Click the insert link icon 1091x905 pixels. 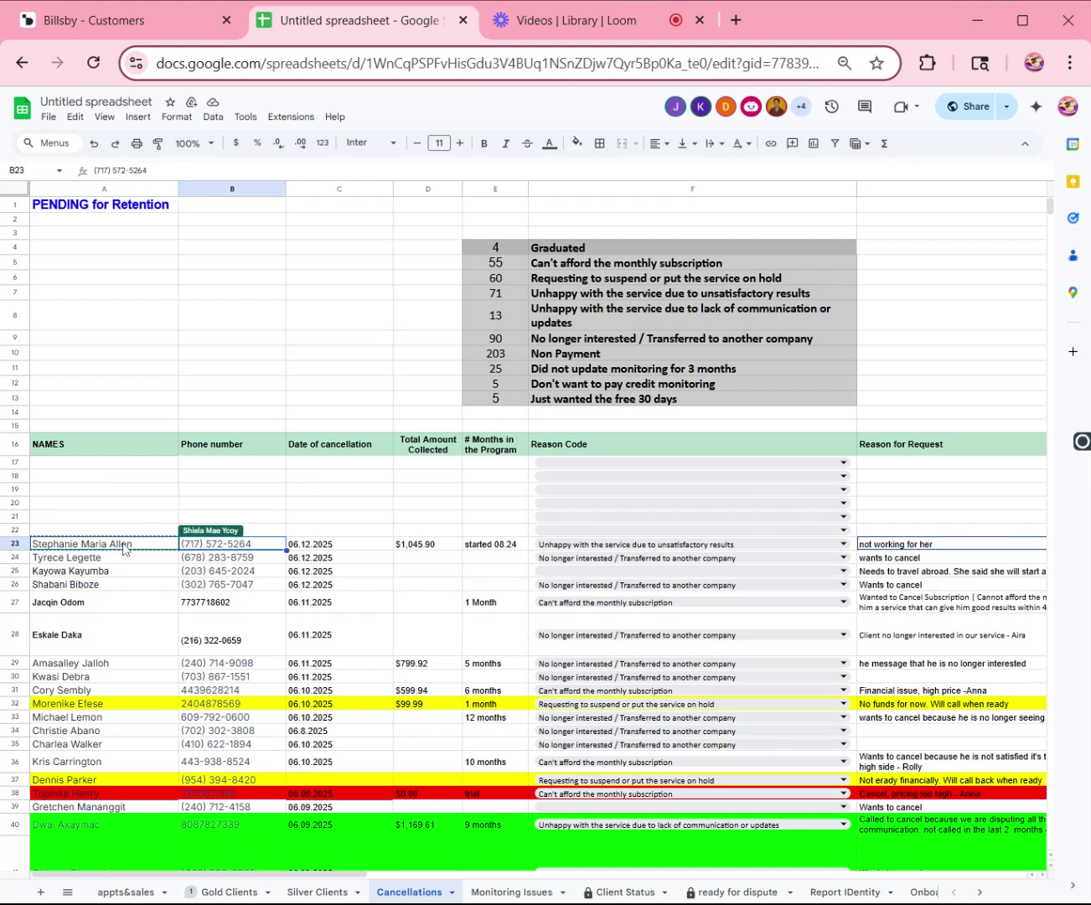tap(771, 143)
